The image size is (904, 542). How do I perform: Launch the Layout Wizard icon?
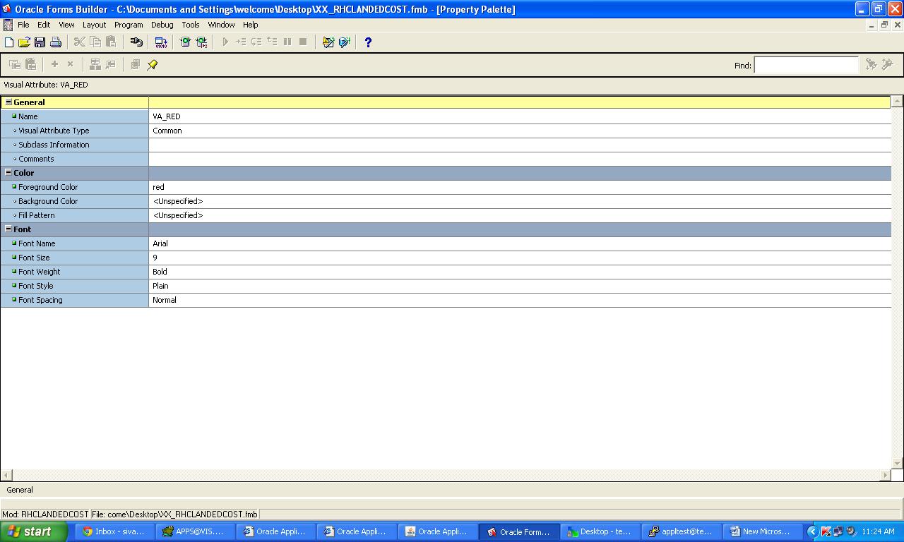[x=344, y=42]
